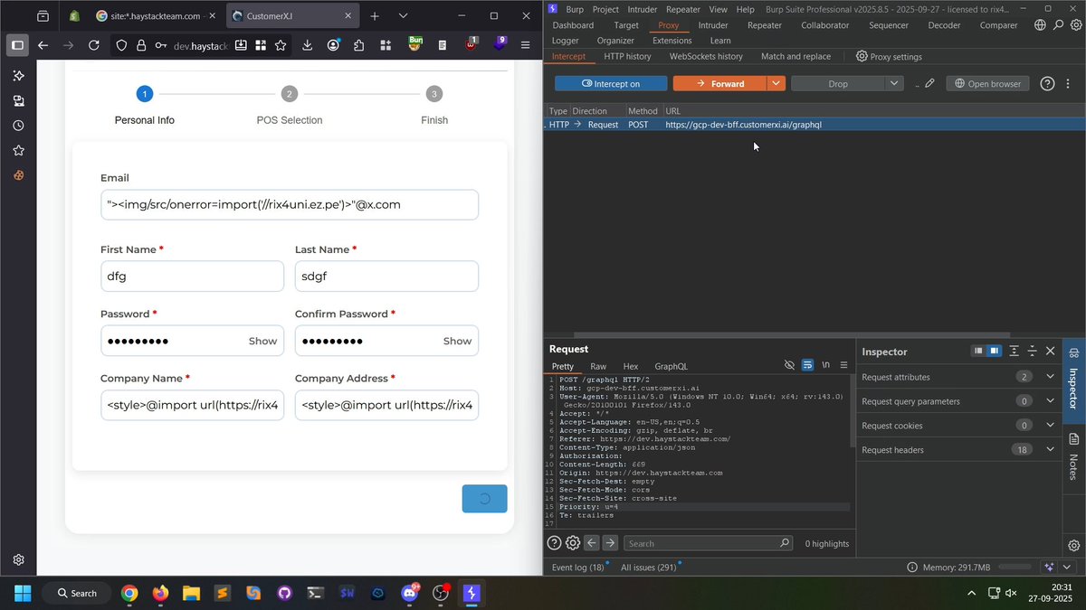This screenshot has height=610, width=1086.
Task: Click the Burp AI sparkle icon
Action: [1049, 567]
